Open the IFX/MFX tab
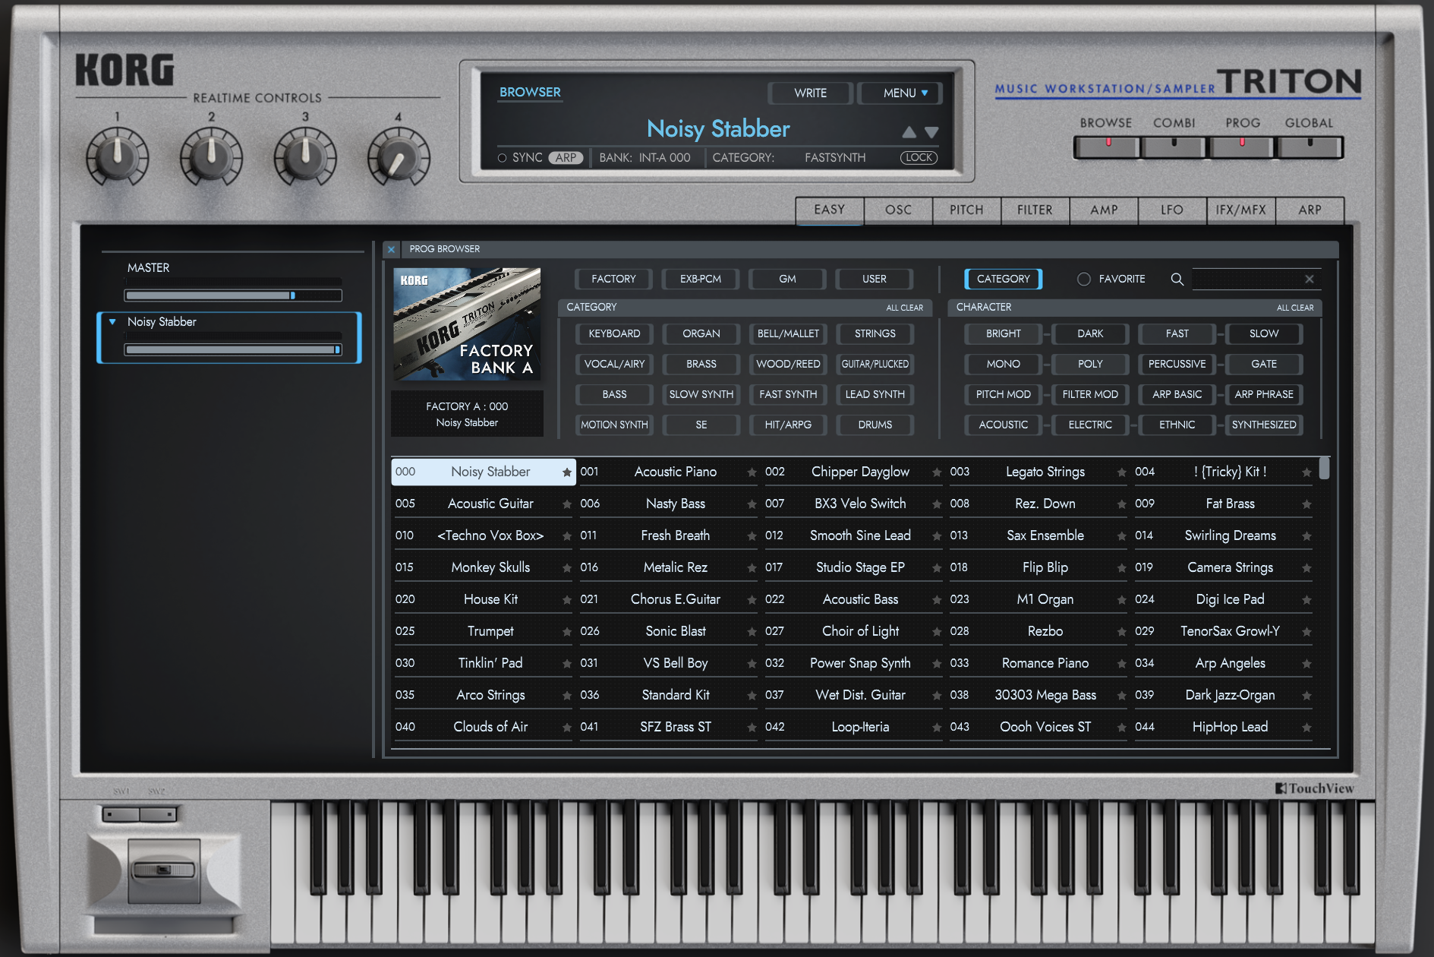 coord(1240,210)
